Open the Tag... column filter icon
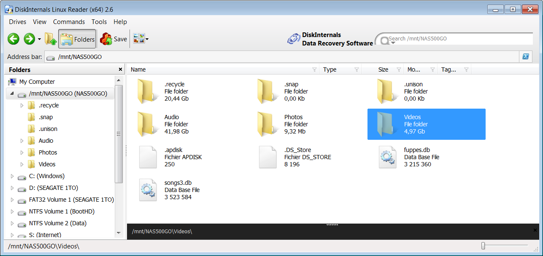Viewport: 543px width, 256px height. 466,69
